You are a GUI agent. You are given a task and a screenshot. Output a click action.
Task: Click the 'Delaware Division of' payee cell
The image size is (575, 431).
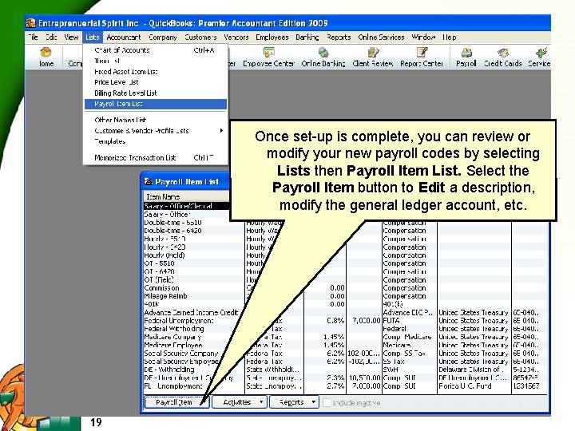point(474,370)
